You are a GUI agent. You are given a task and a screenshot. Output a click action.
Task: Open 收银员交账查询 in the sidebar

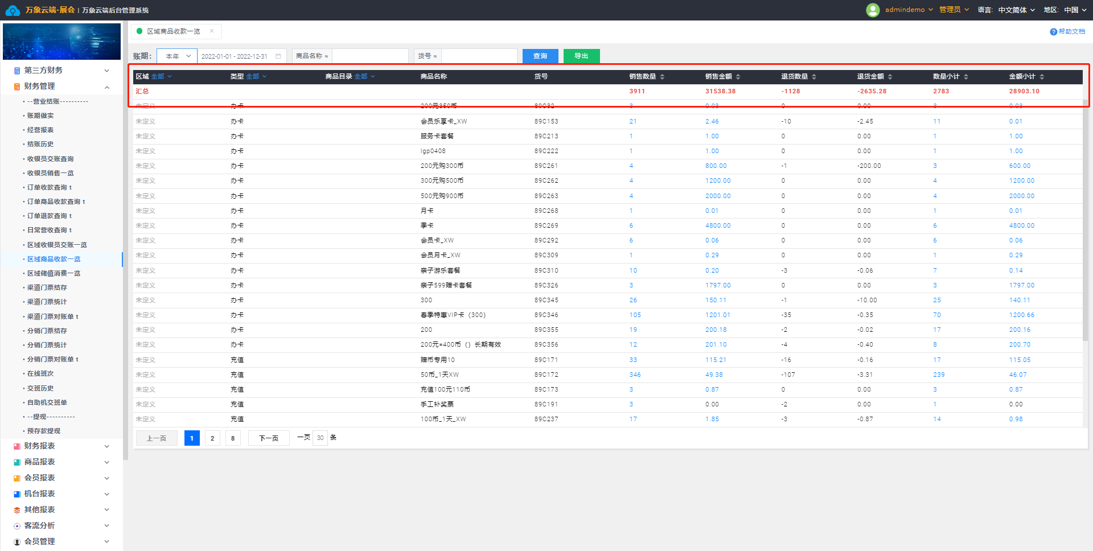[x=51, y=159]
